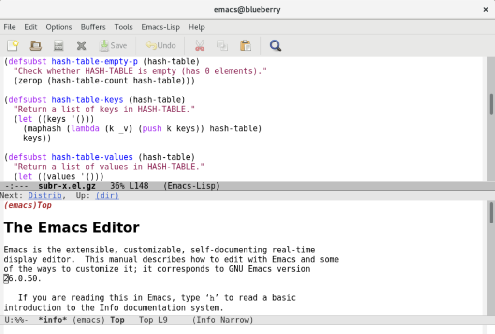Start a search with the magnifier icon
Viewport: 495px width, 334px height.
point(275,45)
